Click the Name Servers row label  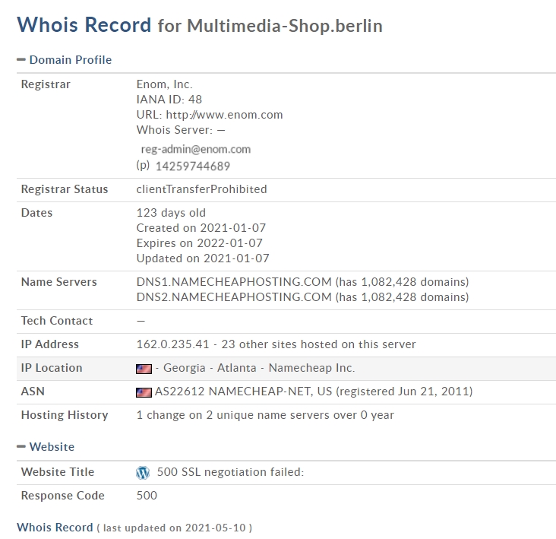click(58, 282)
